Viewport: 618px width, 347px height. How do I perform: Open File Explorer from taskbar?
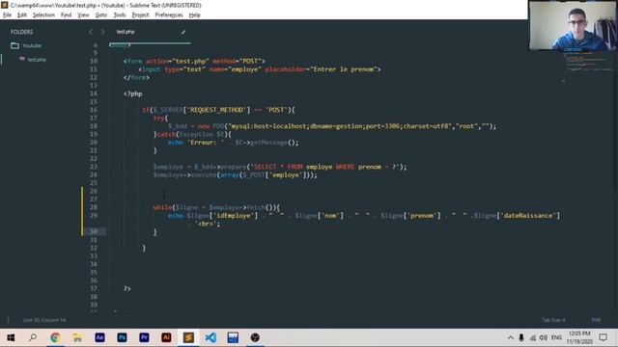click(x=77, y=337)
